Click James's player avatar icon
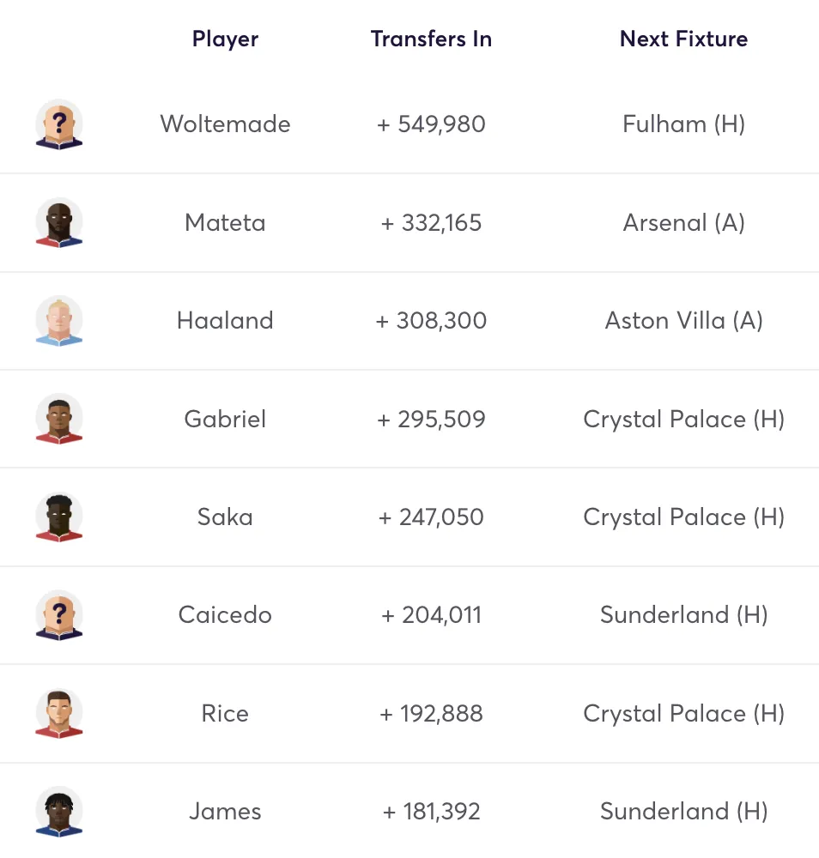The height and width of the screenshot is (858, 819). coord(59,812)
